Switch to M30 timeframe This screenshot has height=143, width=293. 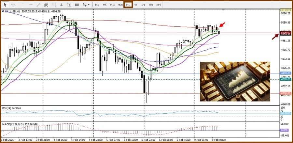pyautogui.click(x=120, y=5)
